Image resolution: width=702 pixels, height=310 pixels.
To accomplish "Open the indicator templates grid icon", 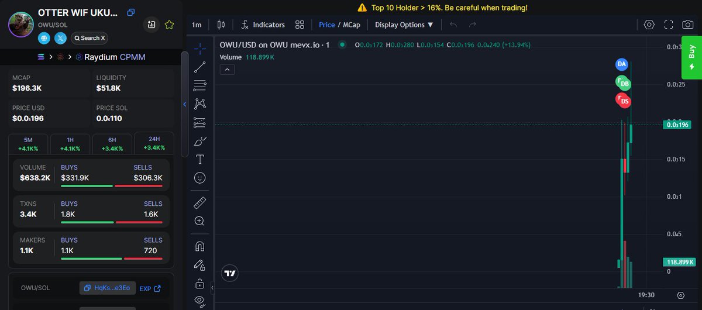I will (x=300, y=25).
